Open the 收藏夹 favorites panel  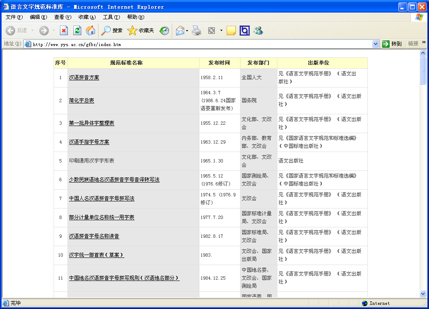pos(141,31)
